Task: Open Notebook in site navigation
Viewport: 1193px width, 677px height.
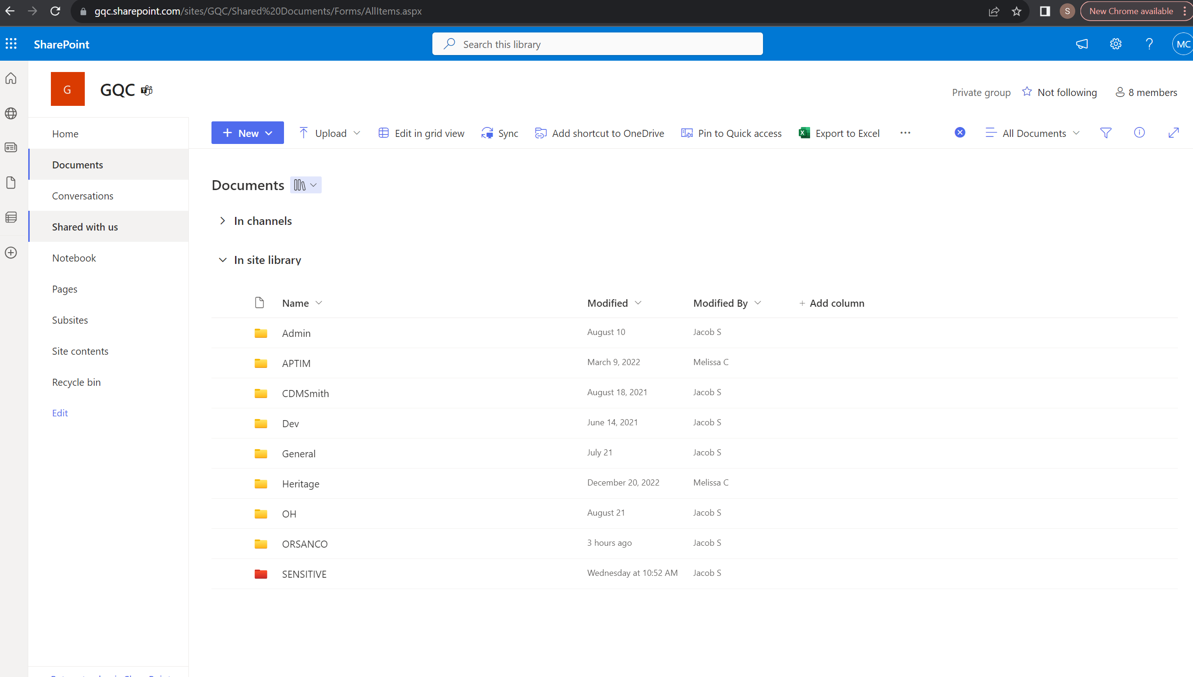Action: pos(74,258)
